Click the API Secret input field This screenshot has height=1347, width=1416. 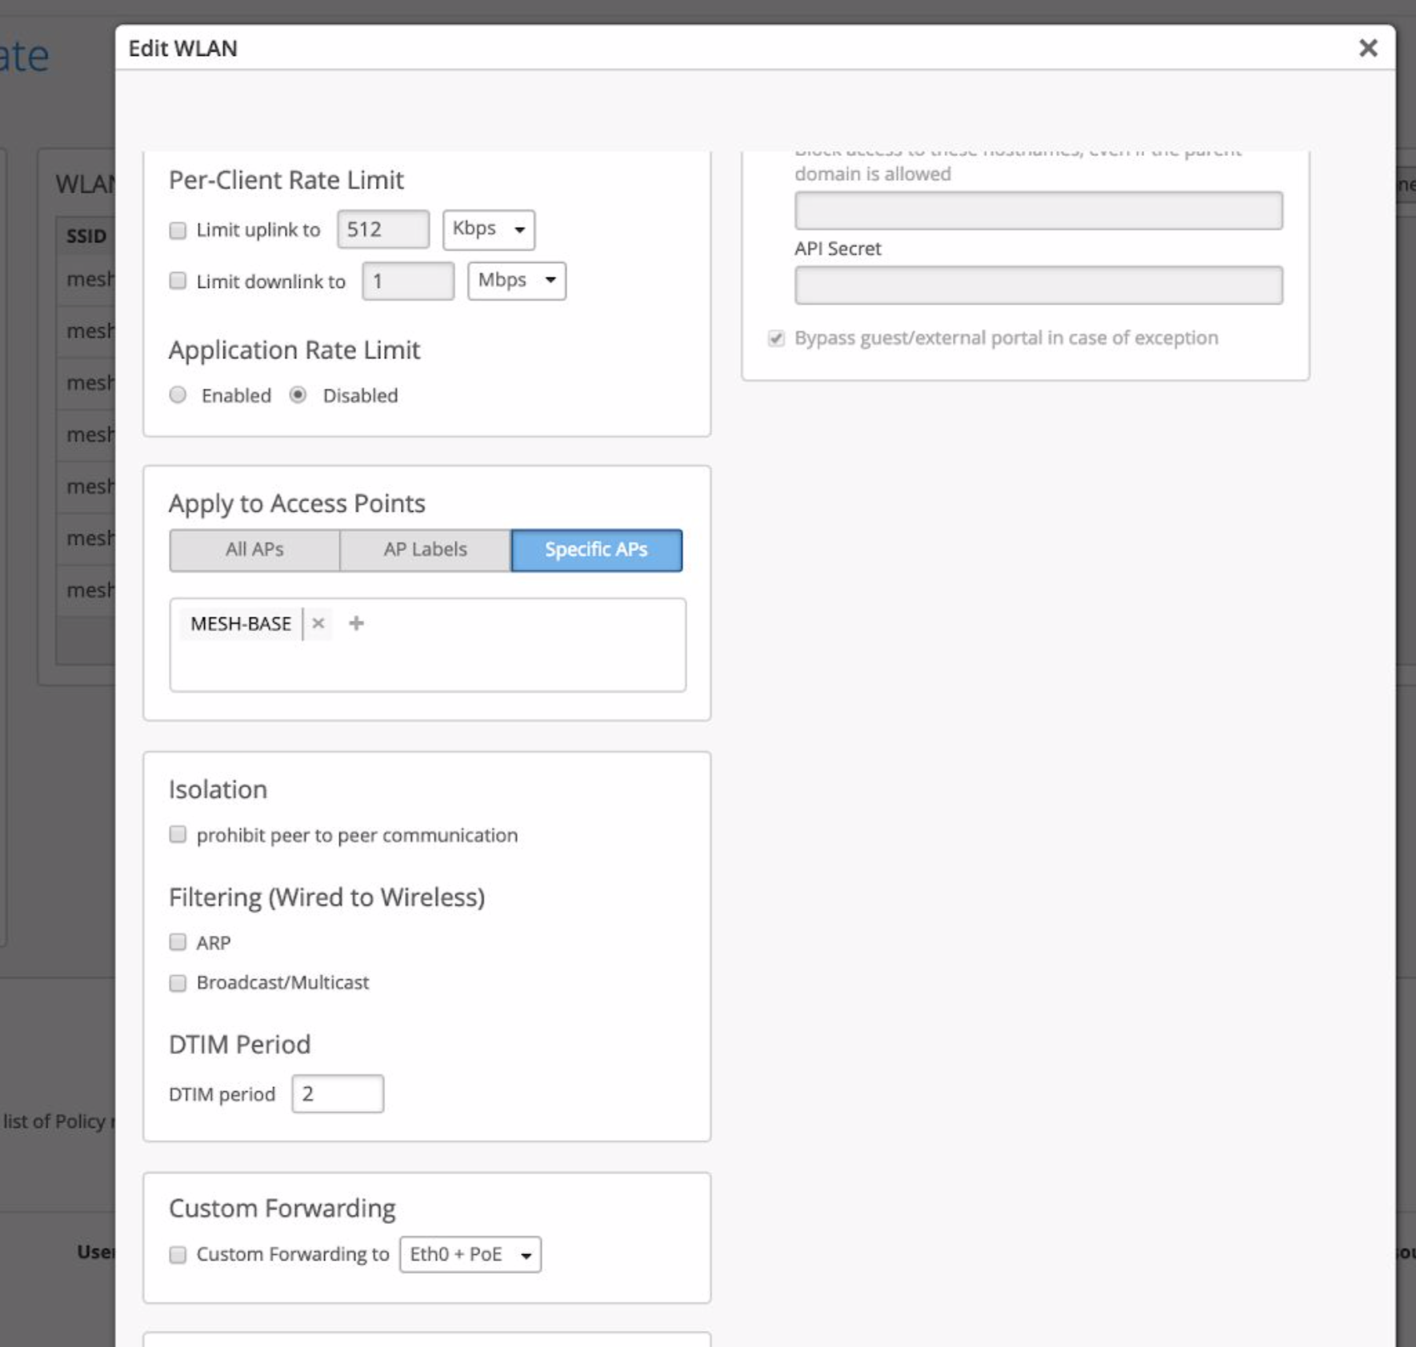tap(1038, 286)
